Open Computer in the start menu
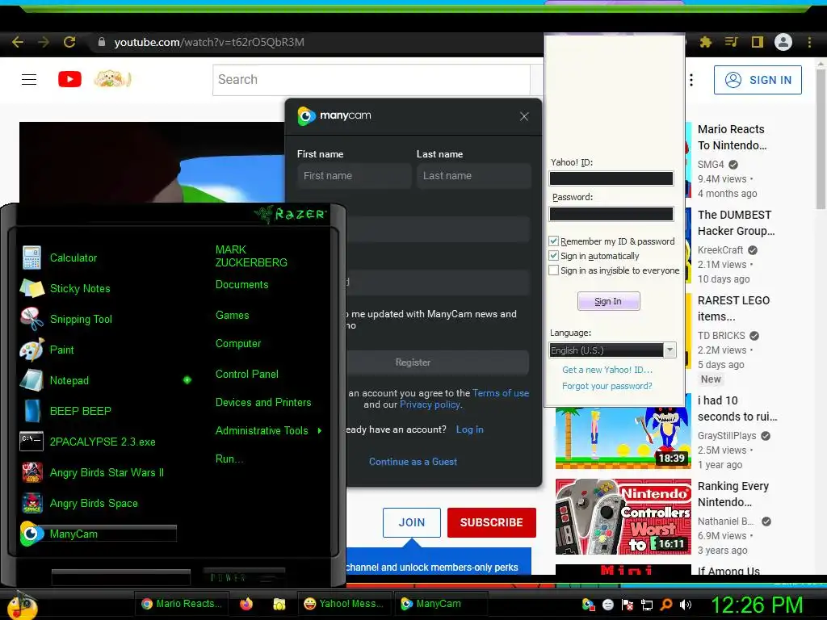Viewport: 827px width, 620px height. click(x=238, y=344)
